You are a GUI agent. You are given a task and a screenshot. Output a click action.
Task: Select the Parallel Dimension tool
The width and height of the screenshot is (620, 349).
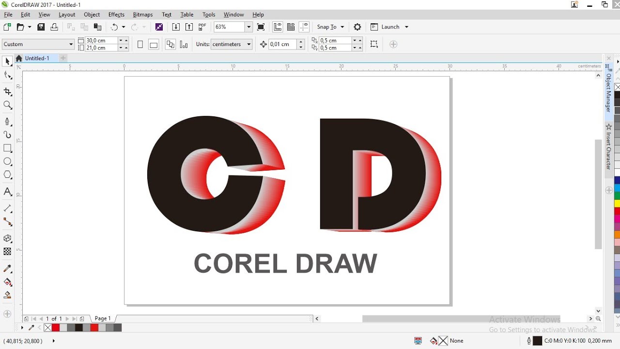7,208
